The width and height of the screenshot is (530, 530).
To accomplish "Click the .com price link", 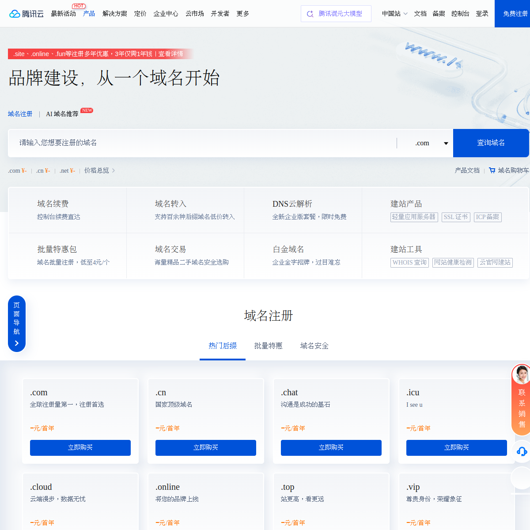I will tap(17, 170).
